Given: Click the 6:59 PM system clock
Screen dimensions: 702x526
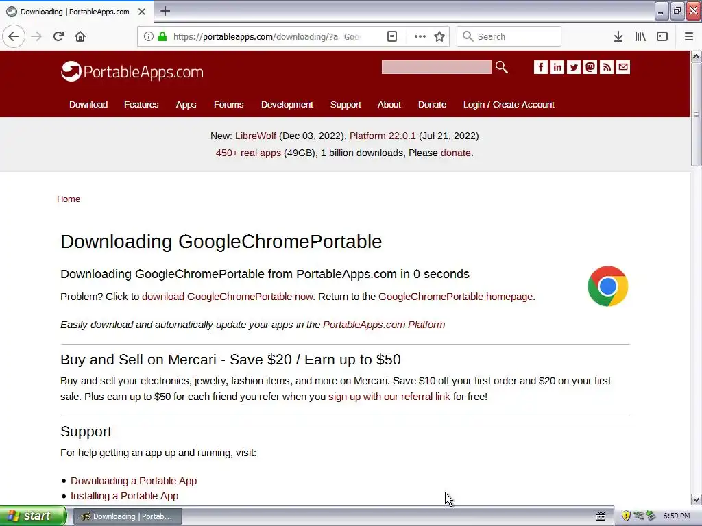Looking at the screenshot, I should tap(677, 516).
